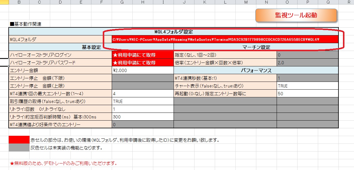Select the ■基本動作関連 heading cell
Screen dimensions: 354x170
tap(25, 24)
